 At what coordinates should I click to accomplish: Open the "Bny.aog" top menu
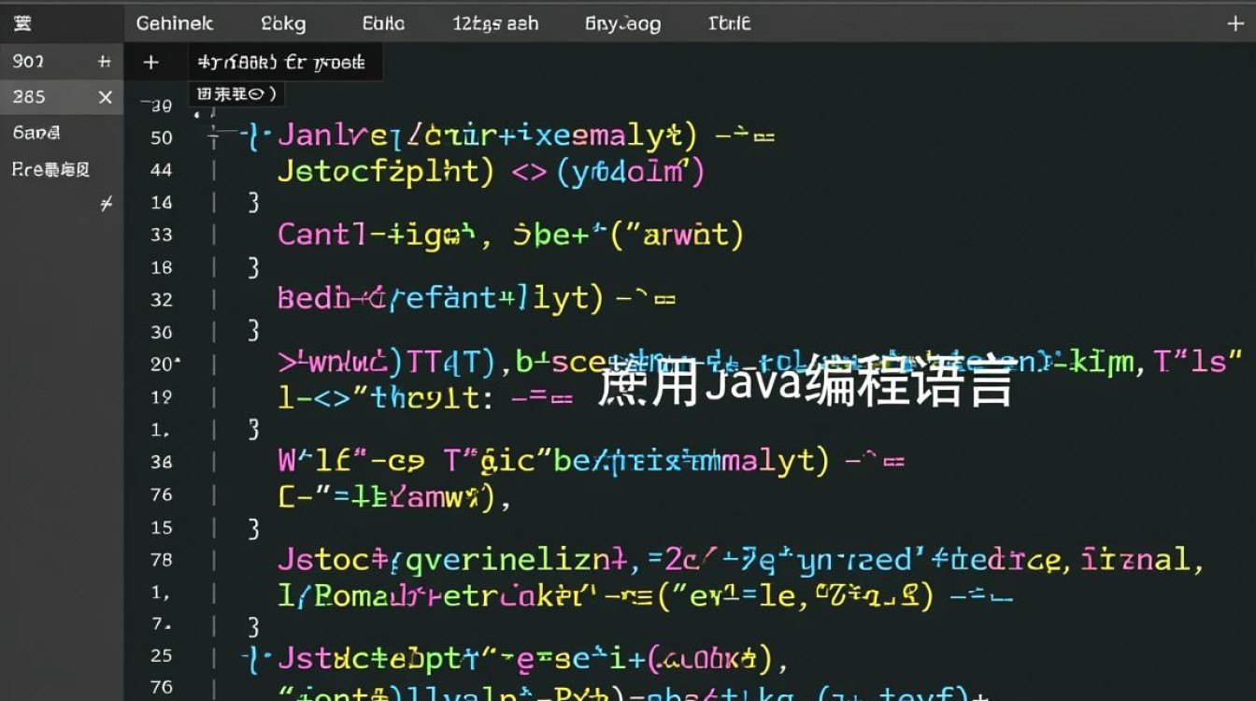[x=622, y=24]
